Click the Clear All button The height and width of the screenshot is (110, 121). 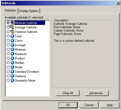tap(68, 93)
